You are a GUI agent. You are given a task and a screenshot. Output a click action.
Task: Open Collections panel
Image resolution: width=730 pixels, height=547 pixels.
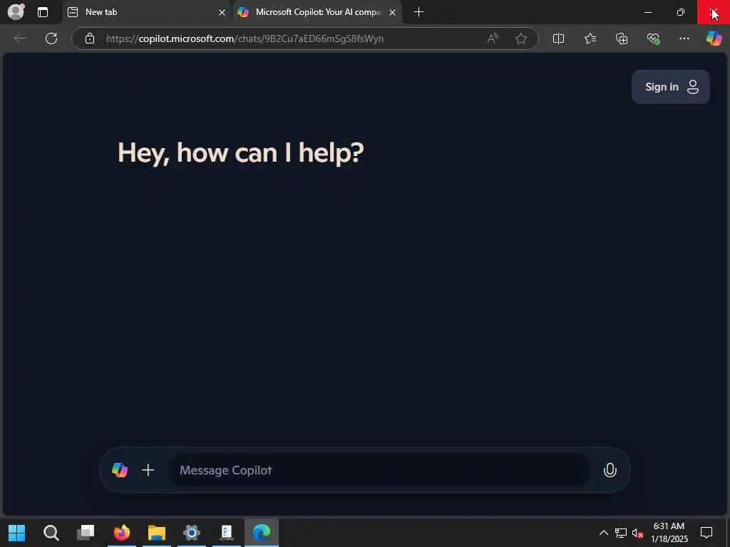(x=622, y=38)
